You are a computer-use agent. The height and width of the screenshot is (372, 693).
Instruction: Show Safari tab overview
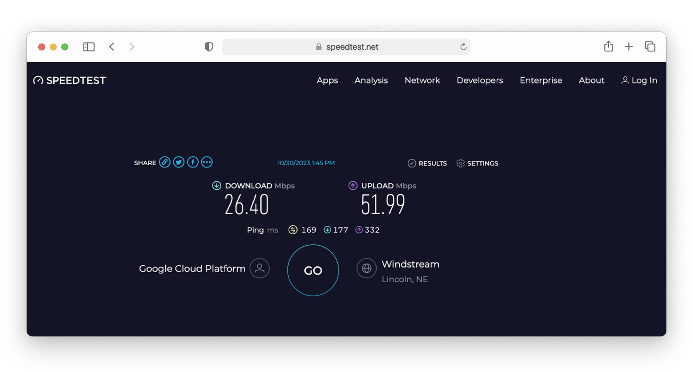(650, 47)
